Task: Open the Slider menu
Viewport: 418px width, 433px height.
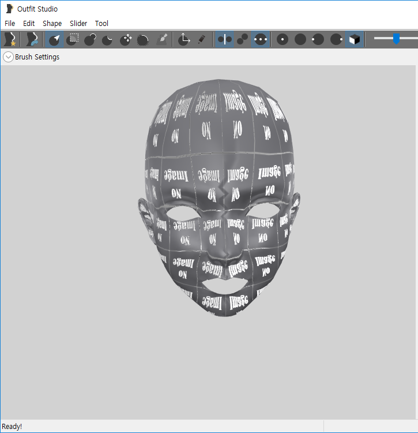Action: [78, 24]
